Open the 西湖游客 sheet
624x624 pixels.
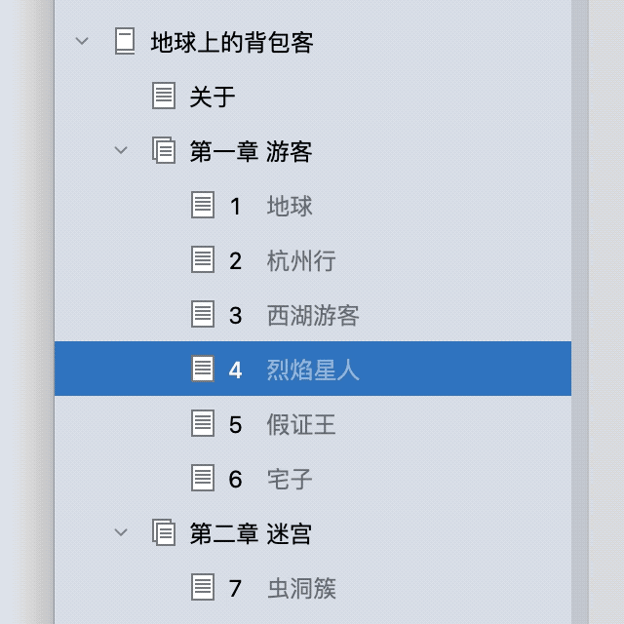(313, 314)
